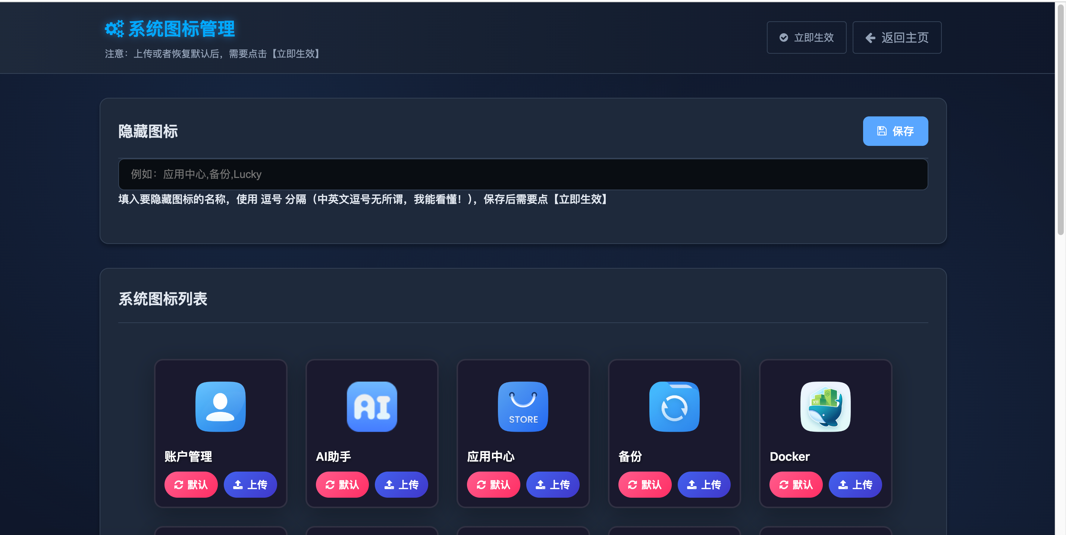Save hidden icons with 保存 button
1066x535 pixels.
pos(895,131)
